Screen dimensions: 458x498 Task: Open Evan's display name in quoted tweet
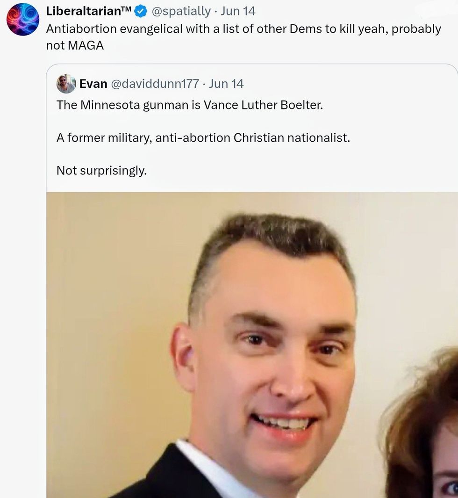(93, 84)
